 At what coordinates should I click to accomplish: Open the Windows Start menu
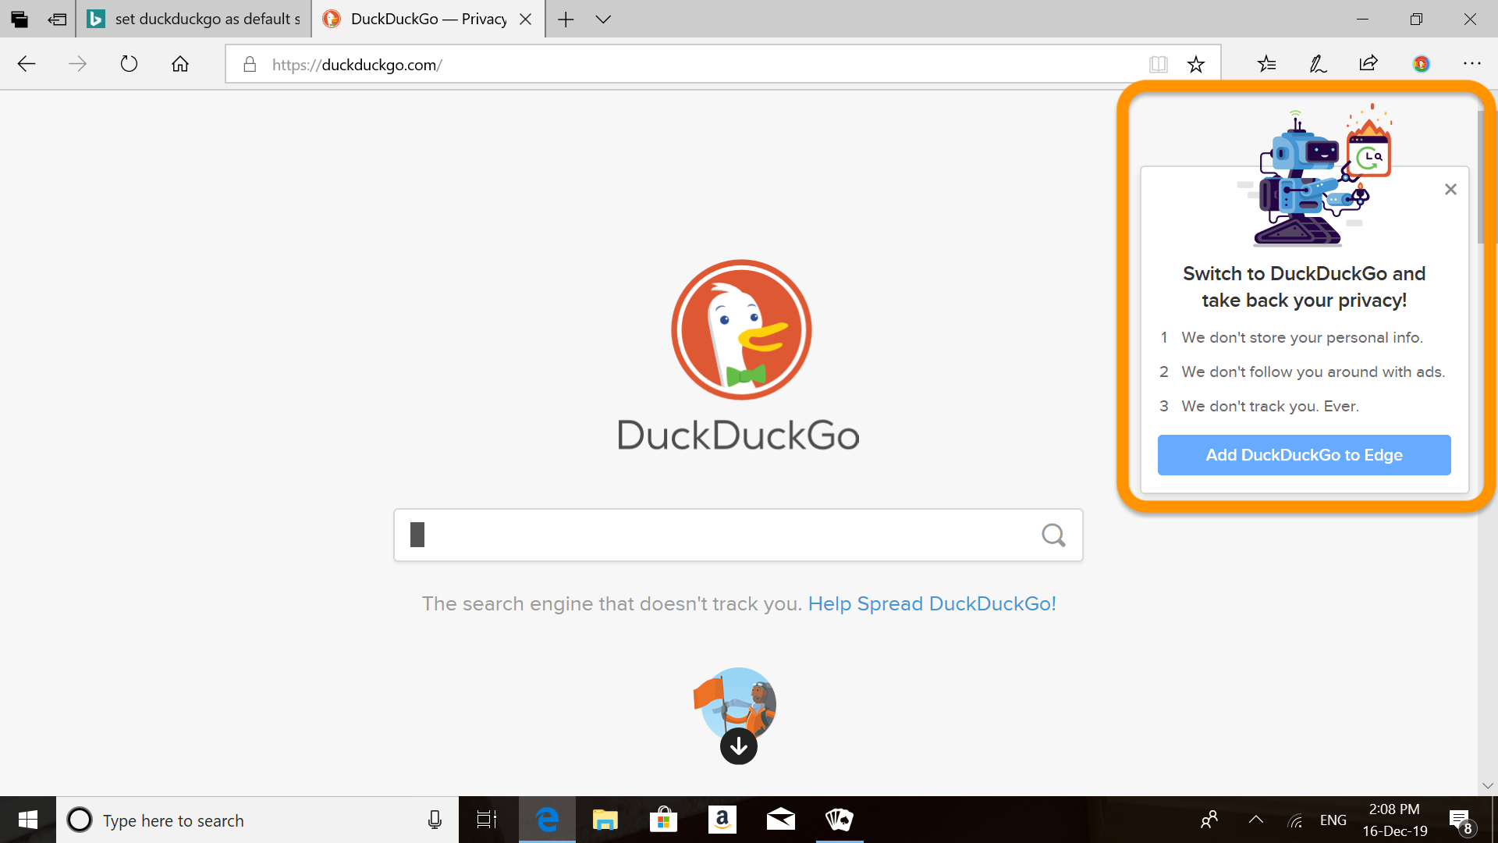pos(27,820)
